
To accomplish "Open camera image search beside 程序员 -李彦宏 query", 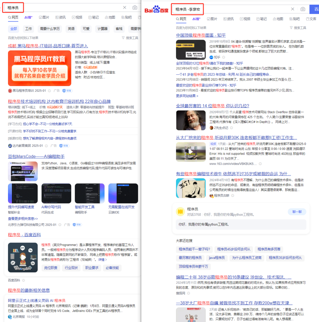I will coord(303,9).
